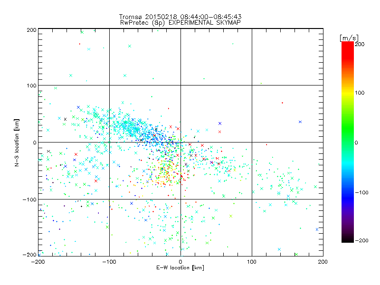Click the title line "Tromsø 20150218 08:44:00-08:45:43"
380x285 pixels.
pyautogui.click(x=180, y=17)
